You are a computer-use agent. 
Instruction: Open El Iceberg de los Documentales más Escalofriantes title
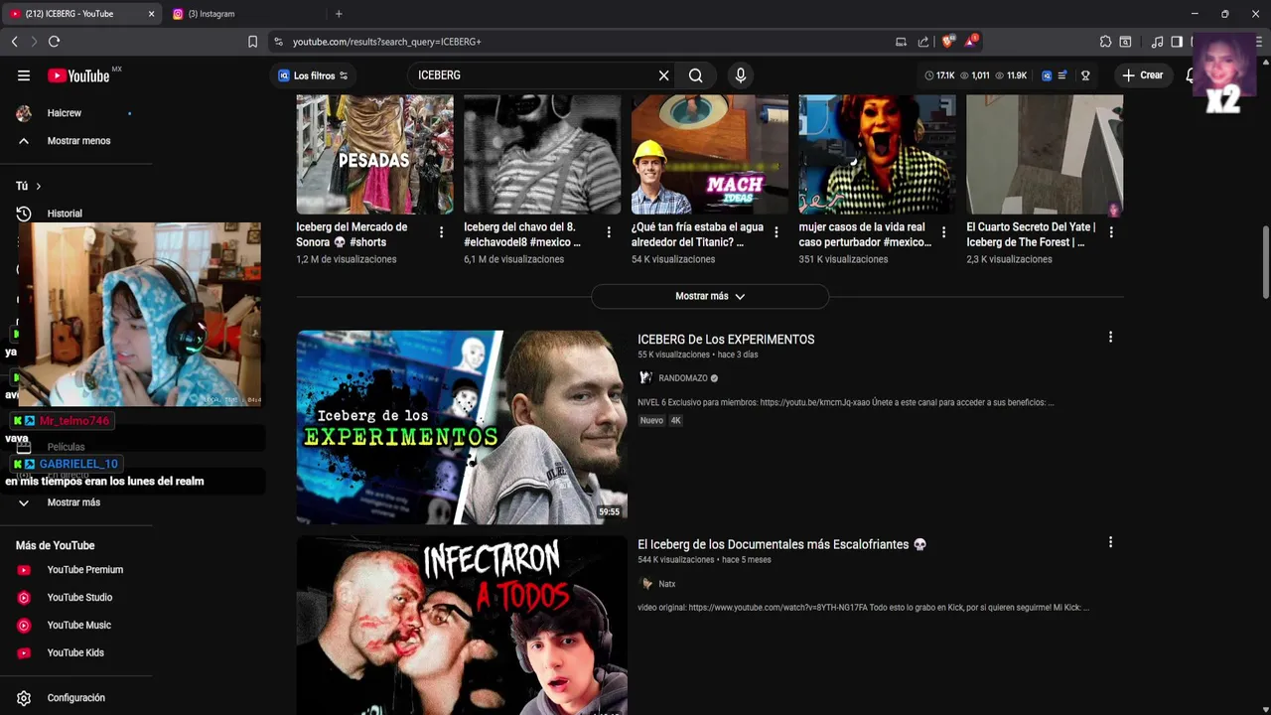(781, 544)
